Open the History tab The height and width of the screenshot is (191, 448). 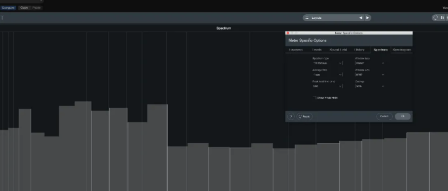tap(359, 50)
